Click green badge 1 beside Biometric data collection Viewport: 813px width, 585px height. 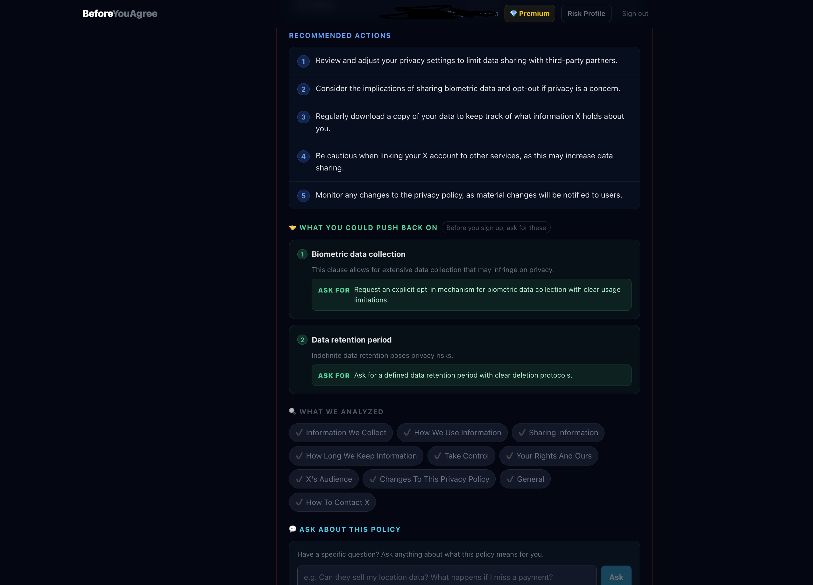coord(302,254)
